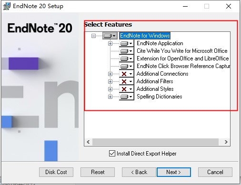
Task: Expand the Additional Filters node
Action: click(x=110, y=81)
